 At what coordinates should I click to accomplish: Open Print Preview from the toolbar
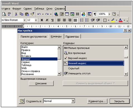(4, 14)
